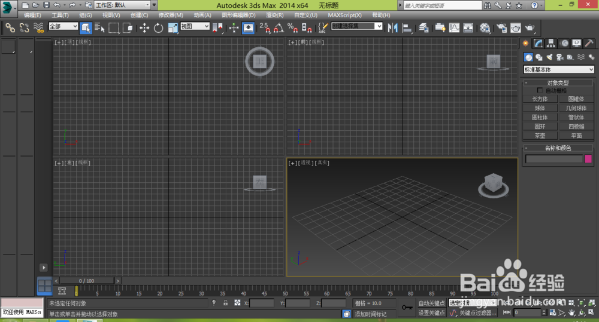The height and width of the screenshot is (322, 599).
Task: Open the Utilities hammer panel
Action: 589,44
